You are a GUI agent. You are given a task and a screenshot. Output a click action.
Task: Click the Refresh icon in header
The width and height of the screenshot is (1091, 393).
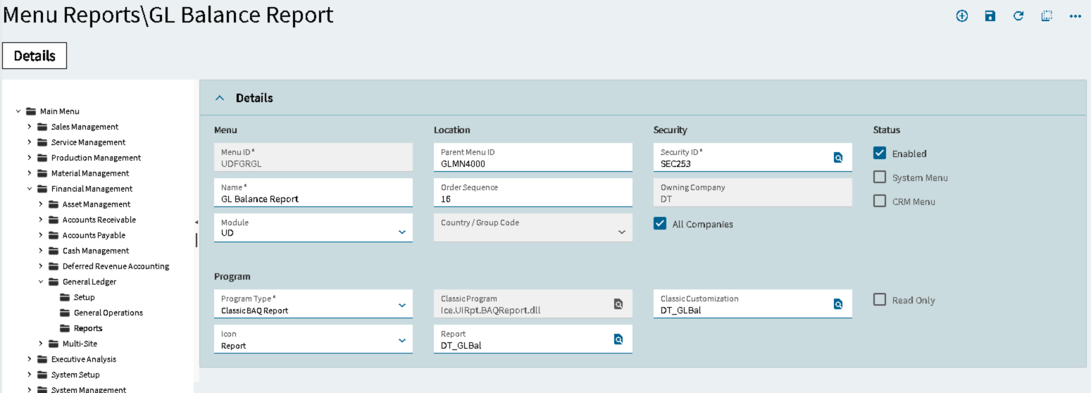1018,16
